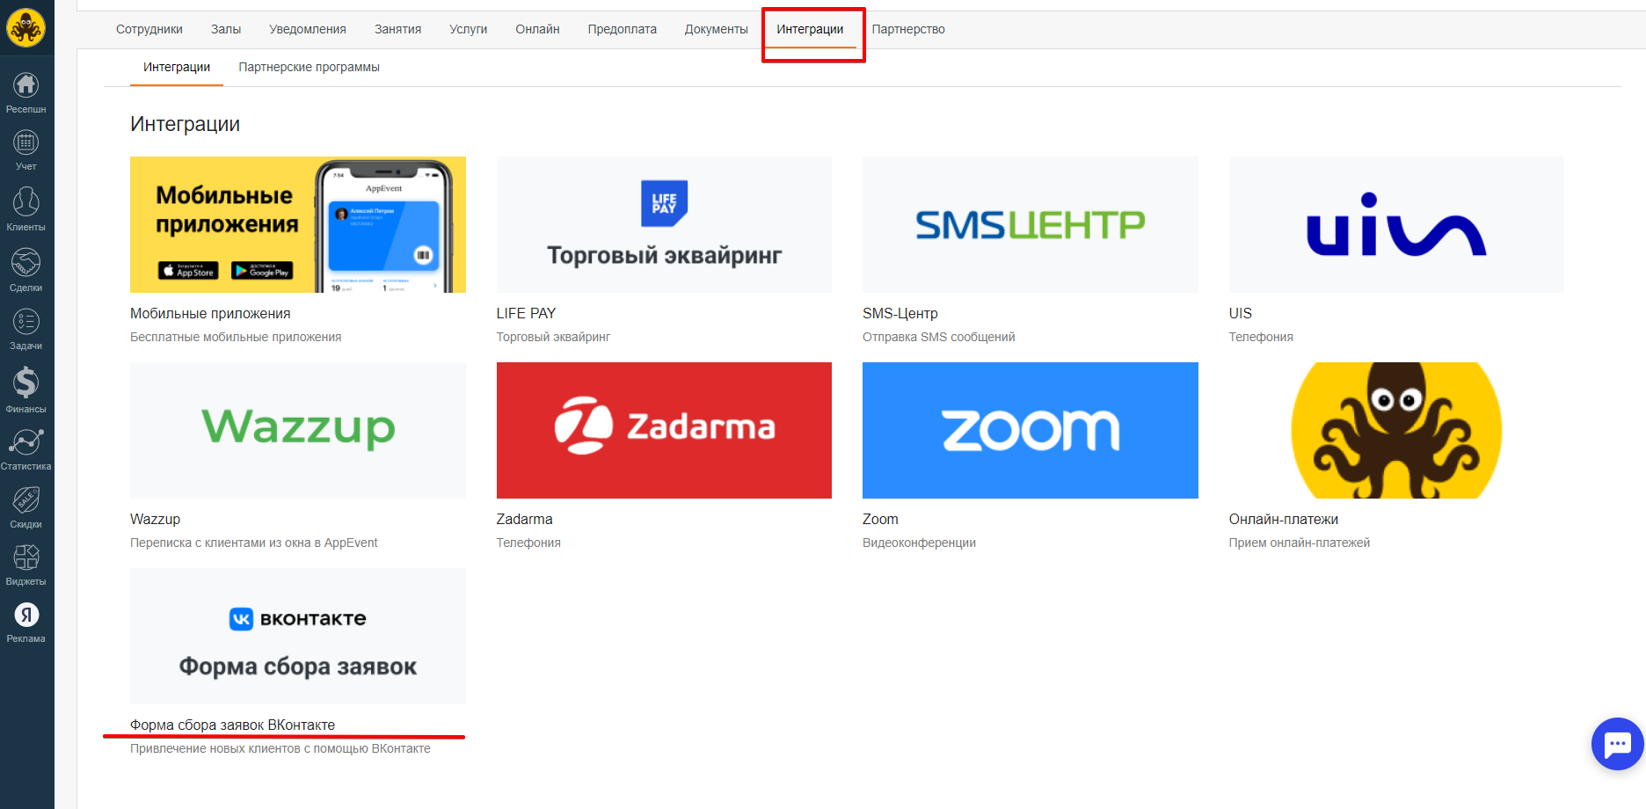
Task: Click the Прием онлайн-платежей description text
Action: (x=1300, y=543)
